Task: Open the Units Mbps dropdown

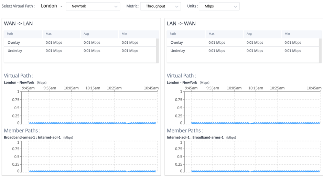Action: [x=219, y=6]
